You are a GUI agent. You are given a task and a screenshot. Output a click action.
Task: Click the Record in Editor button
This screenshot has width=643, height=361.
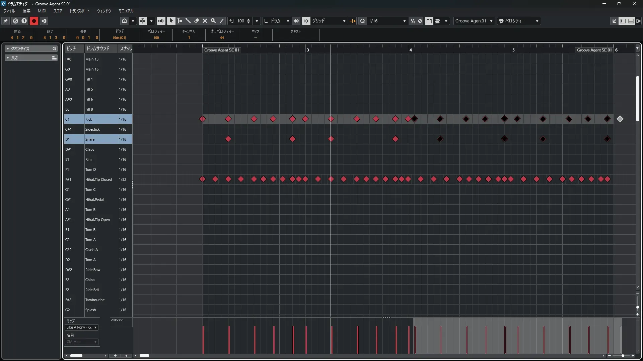(x=34, y=21)
